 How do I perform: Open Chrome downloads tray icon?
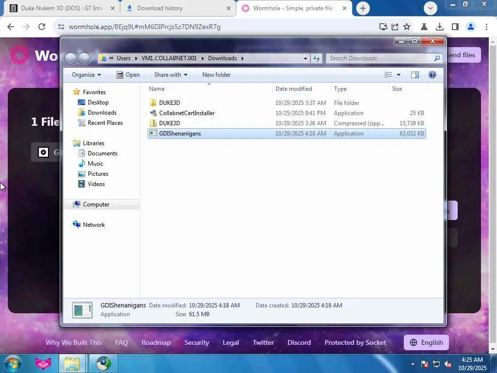pos(439,27)
